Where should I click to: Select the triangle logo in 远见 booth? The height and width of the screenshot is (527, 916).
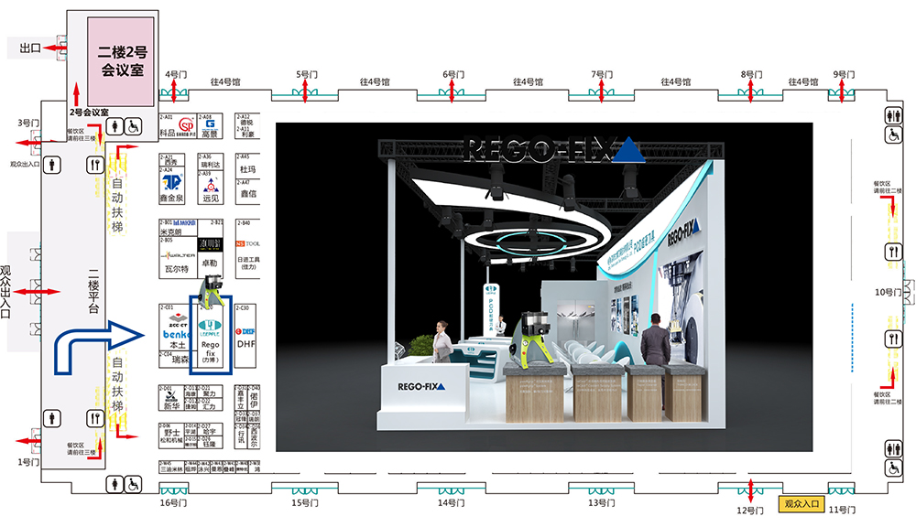211,186
